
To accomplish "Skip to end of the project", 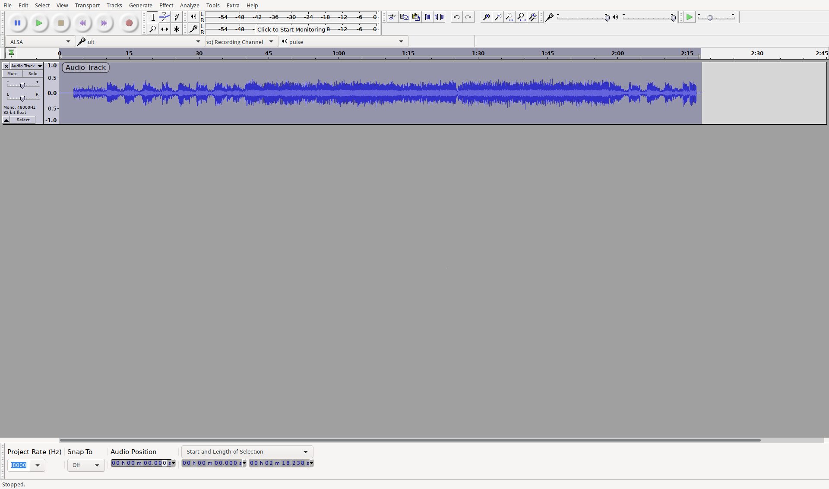I will (x=104, y=23).
